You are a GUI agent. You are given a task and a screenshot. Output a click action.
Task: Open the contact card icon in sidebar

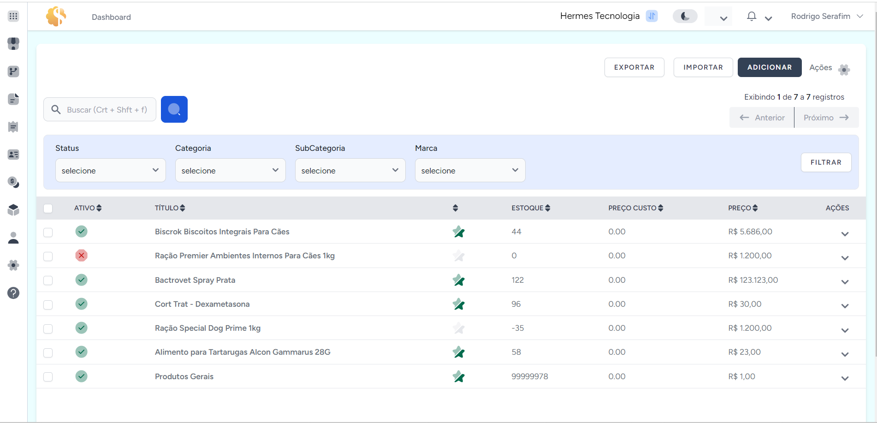(x=13, y=155)
